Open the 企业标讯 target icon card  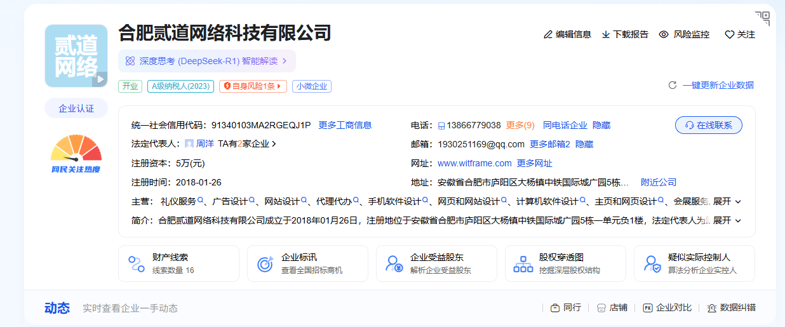point(265,264)
